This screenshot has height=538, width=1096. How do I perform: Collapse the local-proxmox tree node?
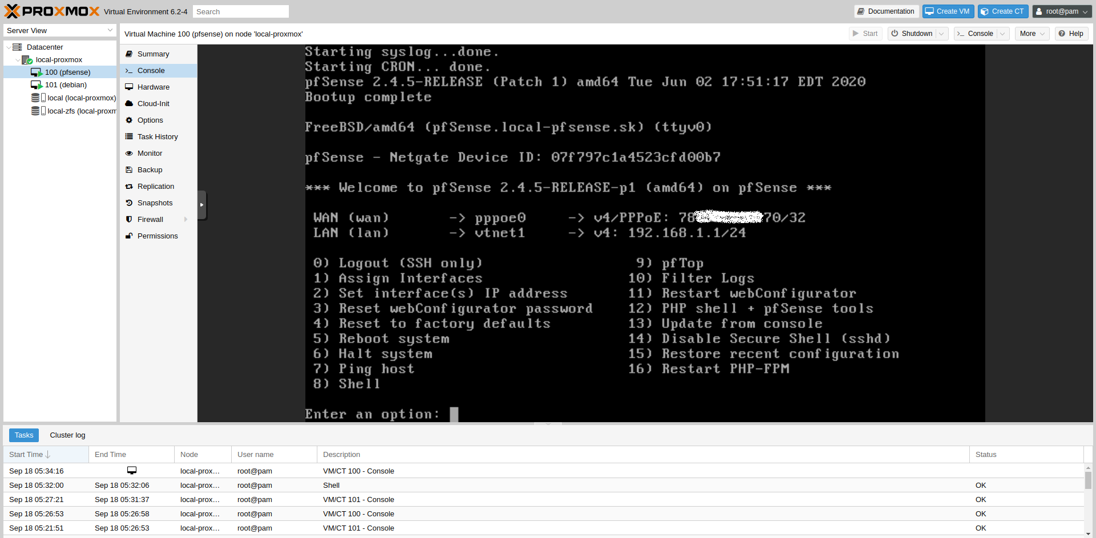click(x=17, y=60)
